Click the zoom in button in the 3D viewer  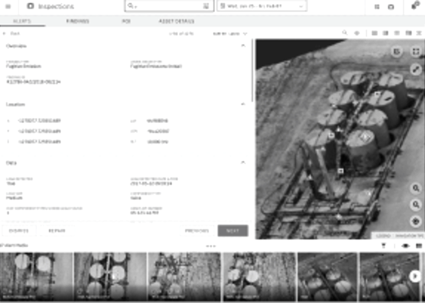416,188
